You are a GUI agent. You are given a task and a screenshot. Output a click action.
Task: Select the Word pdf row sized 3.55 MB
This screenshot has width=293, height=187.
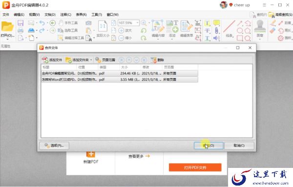pyautogui.click(x=120, y=79)
